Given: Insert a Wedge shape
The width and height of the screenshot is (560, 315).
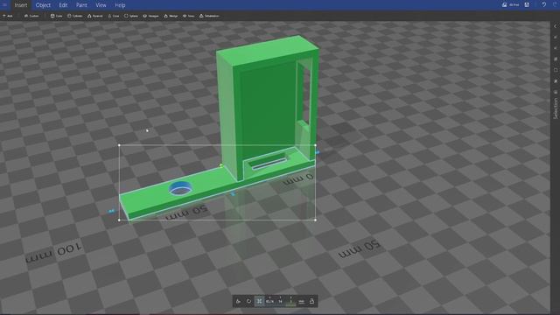Looking at the screenshot, I should pyautogui.click(x=171, y=16).
